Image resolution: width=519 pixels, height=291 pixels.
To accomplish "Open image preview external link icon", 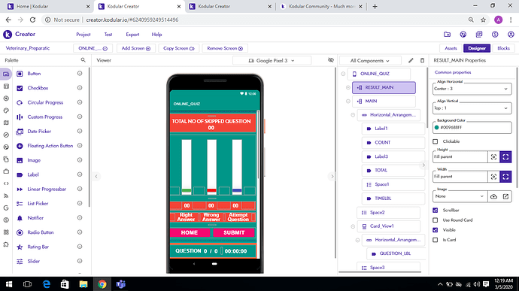I will [505, 196].
